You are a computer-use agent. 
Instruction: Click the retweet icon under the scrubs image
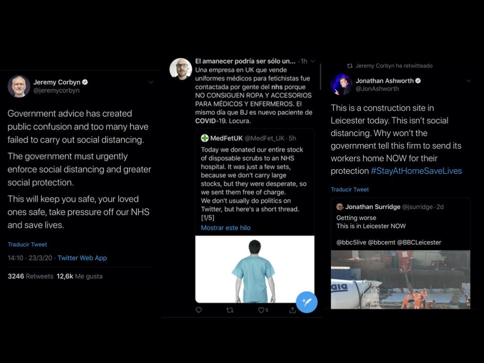pyautogui.click(x=230, y=310)
